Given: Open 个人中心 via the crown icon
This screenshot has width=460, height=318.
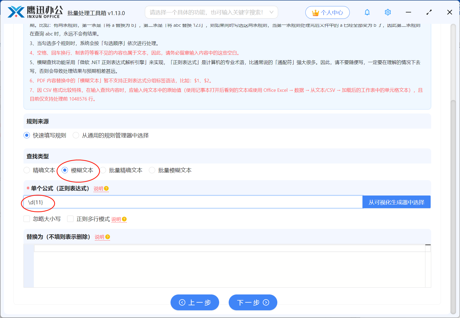Looking at the screenshot, I should (327, 12).
